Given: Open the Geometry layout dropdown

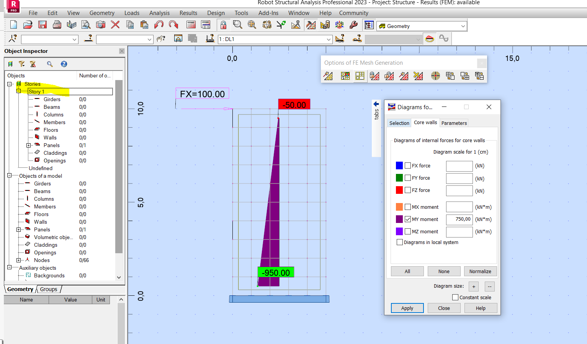Looking at the screenshot, I should pos(464,26).
